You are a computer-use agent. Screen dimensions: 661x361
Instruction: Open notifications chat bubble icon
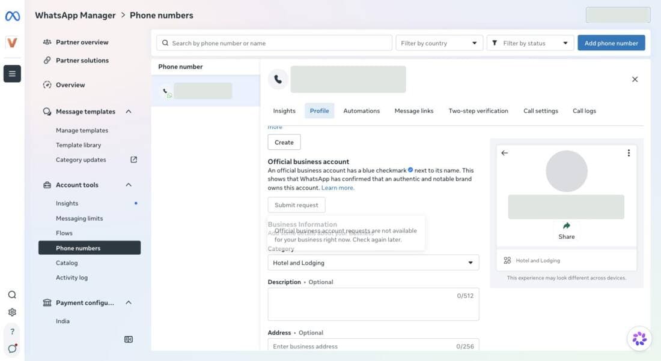pos(12,348)
